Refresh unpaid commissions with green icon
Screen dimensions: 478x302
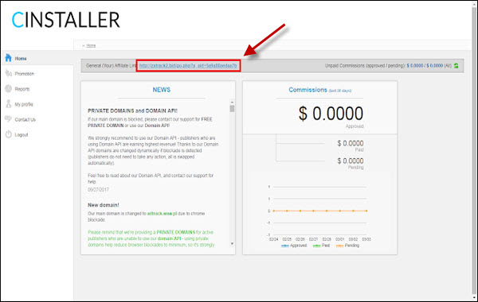(456, 66)
